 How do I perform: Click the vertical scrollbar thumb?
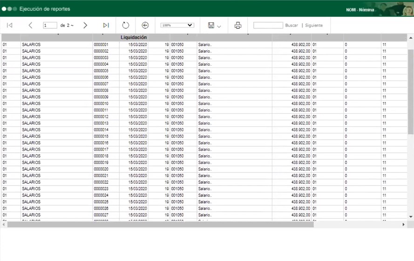pos(411,92)
